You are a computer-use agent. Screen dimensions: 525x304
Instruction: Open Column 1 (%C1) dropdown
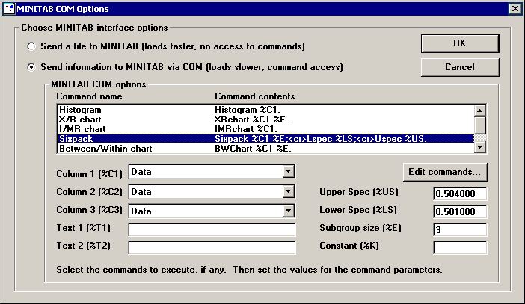pos(289,172)
